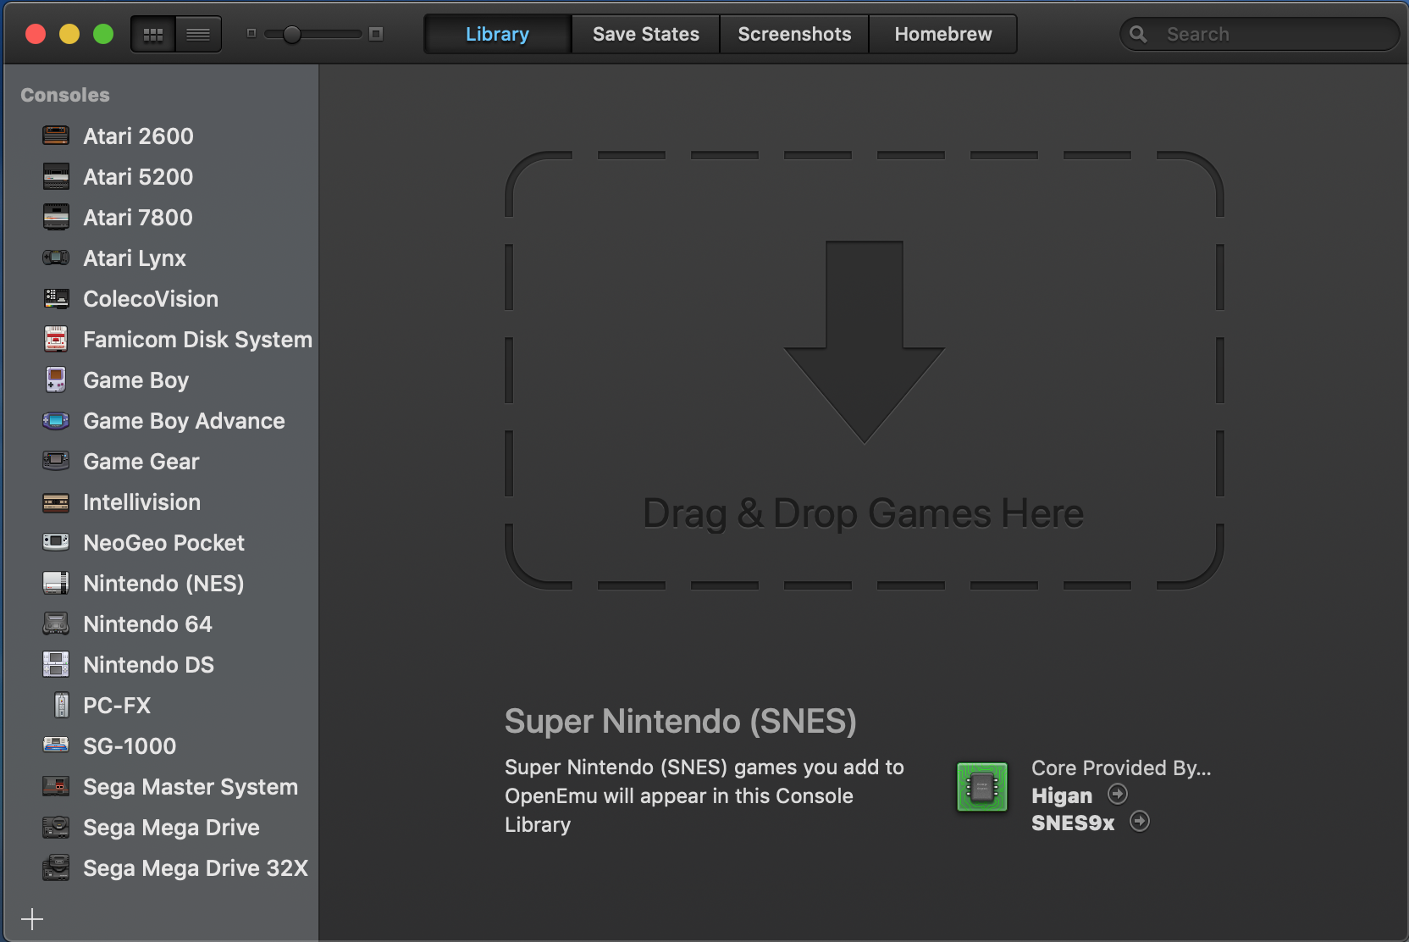Select Game Boy Advance label

pyautogui.click(x=184, y=421)
